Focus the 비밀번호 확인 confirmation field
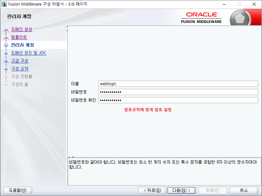The height and width of the screenshot is (196, 262). coord(178,100)
